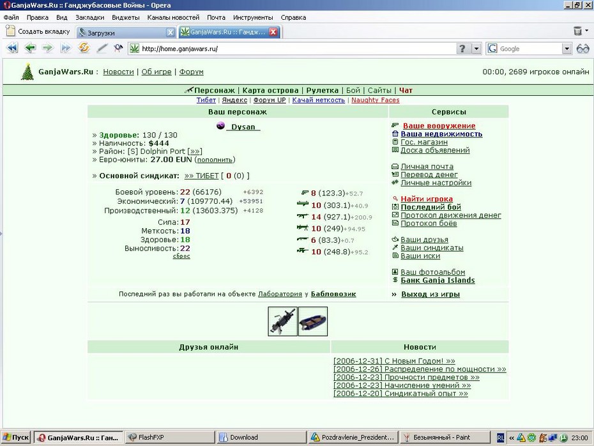Click the Пуск start button
Image resolution: width=594 pixels, height=446 pixels.
click(15, 437)
